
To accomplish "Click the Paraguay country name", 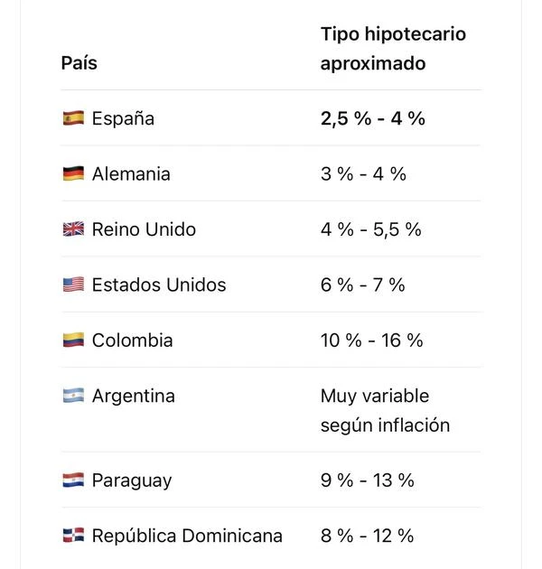I will click(132, 480).
